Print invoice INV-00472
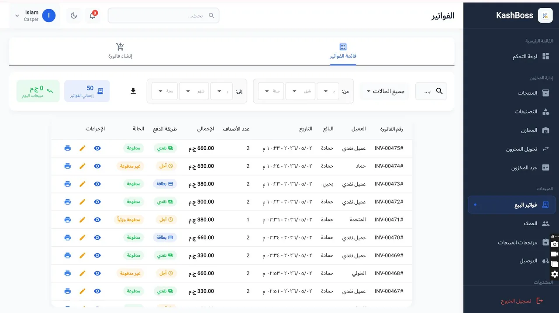The image size is (559, 313). 67,202
